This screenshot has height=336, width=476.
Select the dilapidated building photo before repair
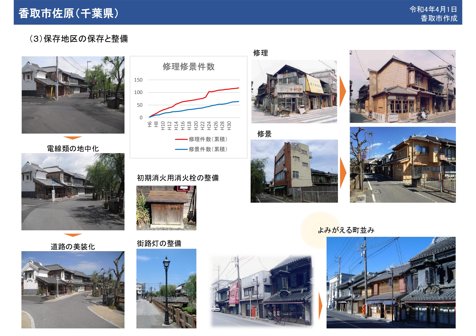click(294, 92)
